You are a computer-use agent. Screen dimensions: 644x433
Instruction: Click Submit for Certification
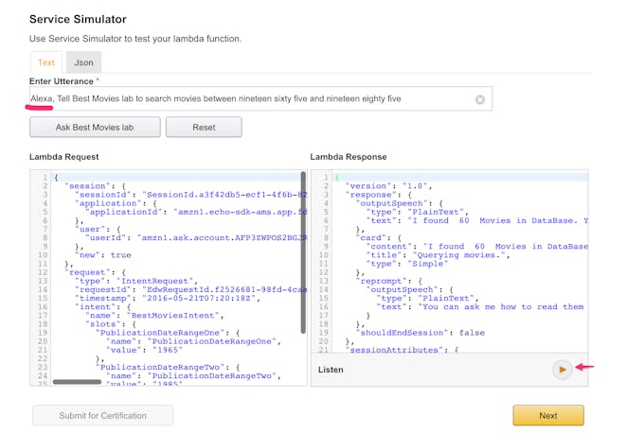coord(102,416)
